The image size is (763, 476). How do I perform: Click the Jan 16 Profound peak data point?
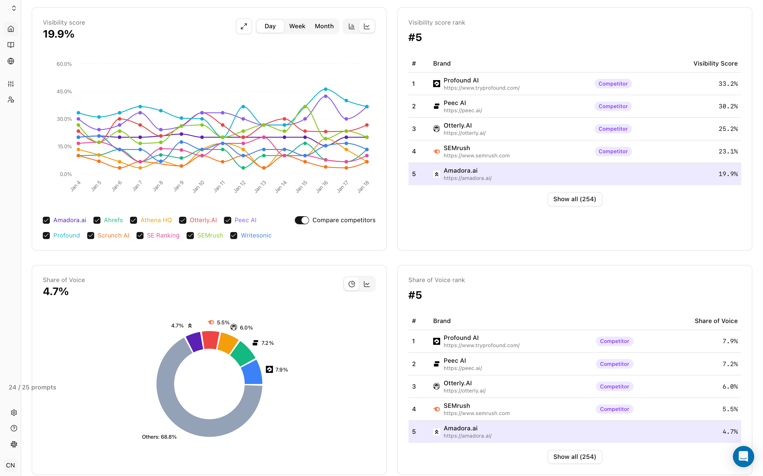tap(325, 89)
